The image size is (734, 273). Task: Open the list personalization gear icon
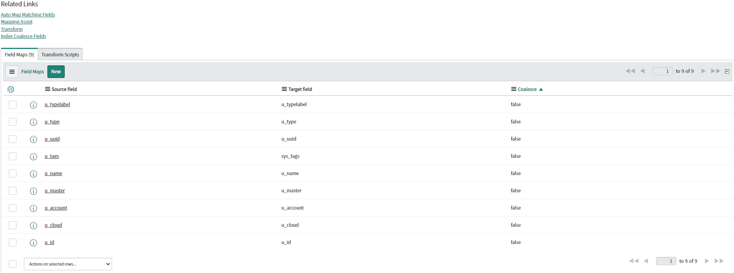pos(11,89)
